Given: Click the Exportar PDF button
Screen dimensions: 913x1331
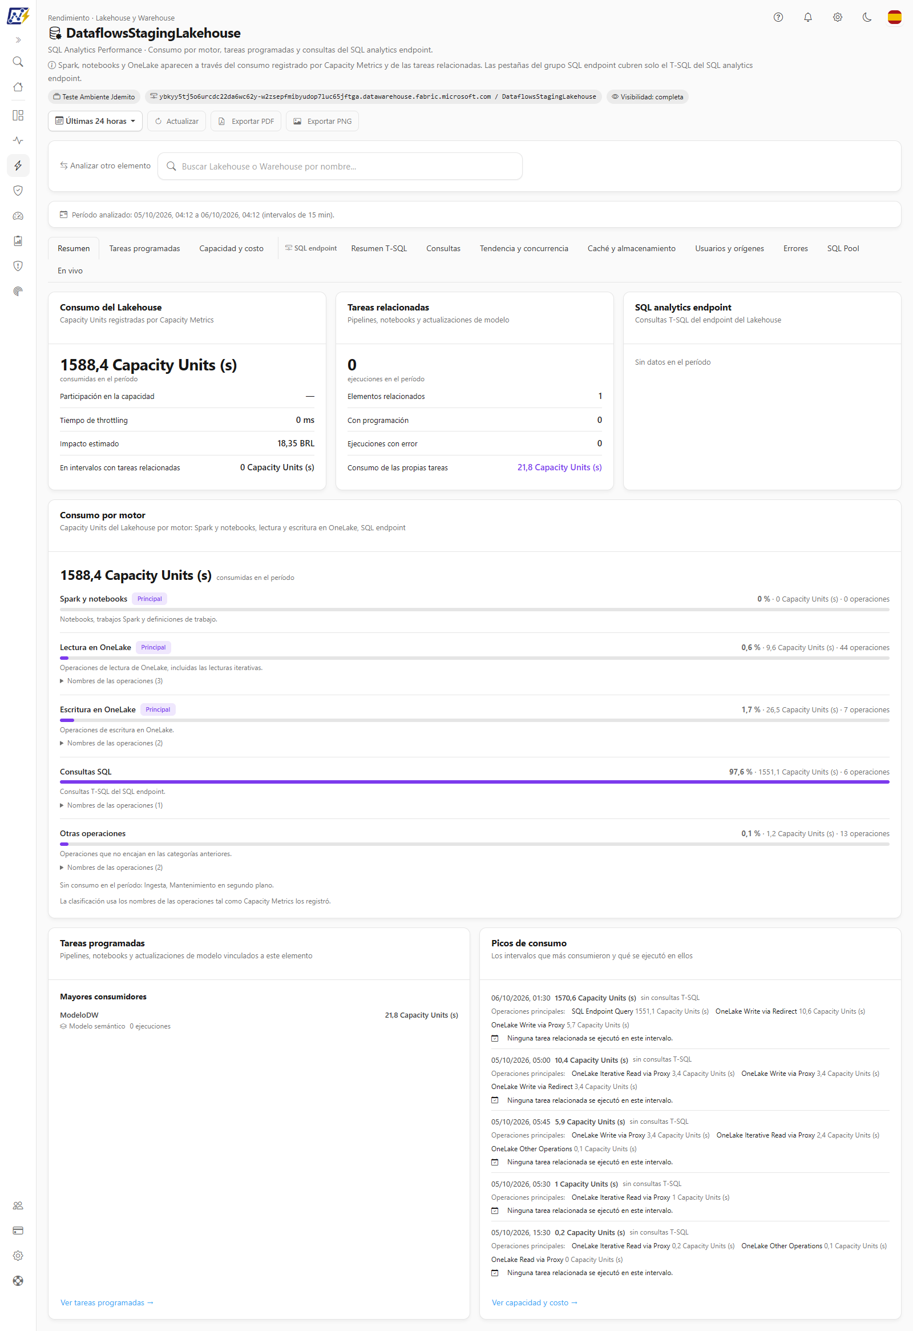Looking at the screenshot, I should (245, 121).
